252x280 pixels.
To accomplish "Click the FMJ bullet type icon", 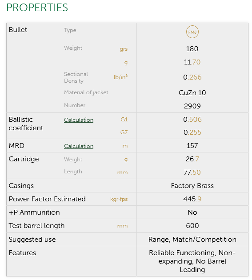I will (x=192, y=32).
